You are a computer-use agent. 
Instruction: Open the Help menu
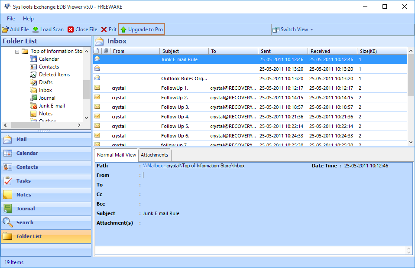[x=28, y=19]
